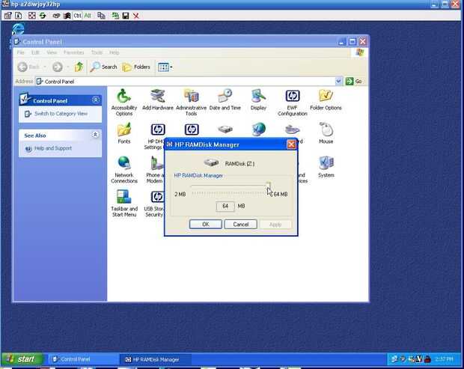Open the Help menu
464x369 pixels.
115,52
